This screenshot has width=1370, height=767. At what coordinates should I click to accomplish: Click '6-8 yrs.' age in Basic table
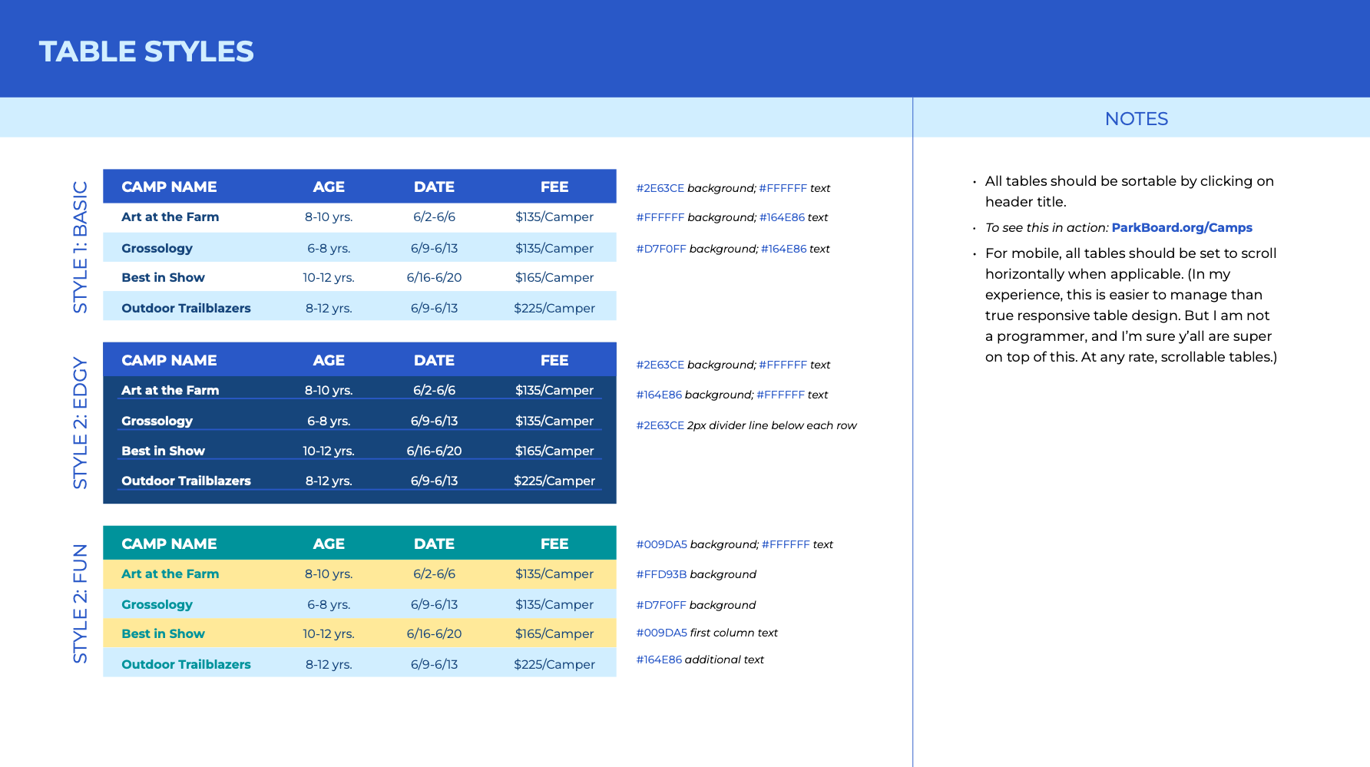pos(329,248)
